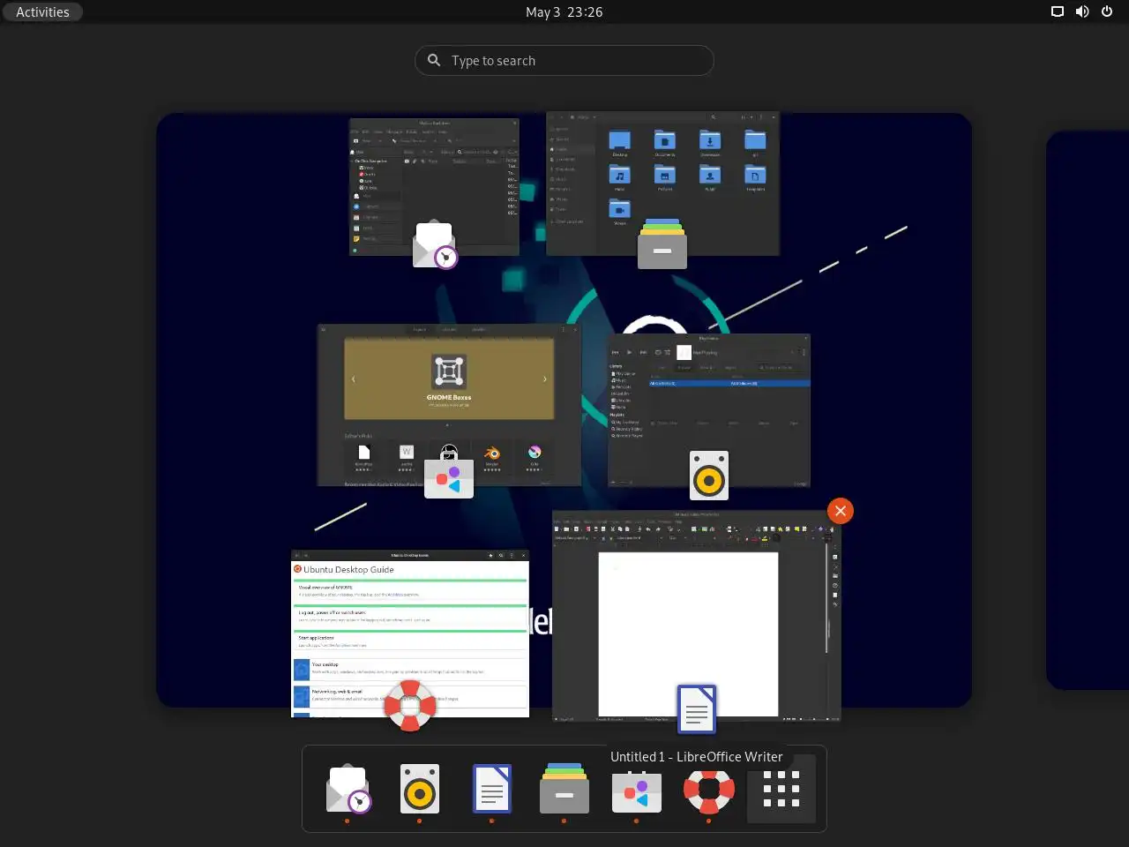This screenshot has width=1129, height=847.
Task: Click Files cabinet icon on its window thumbnail
Action: pos(662,244)
